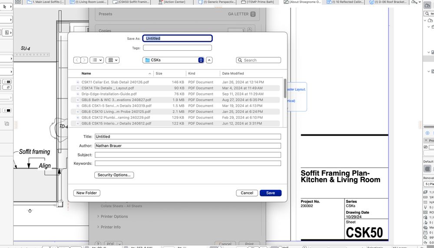Click the Tags input field
The width and height of the screenshot is (434, 248).
(x=177, y=48)
